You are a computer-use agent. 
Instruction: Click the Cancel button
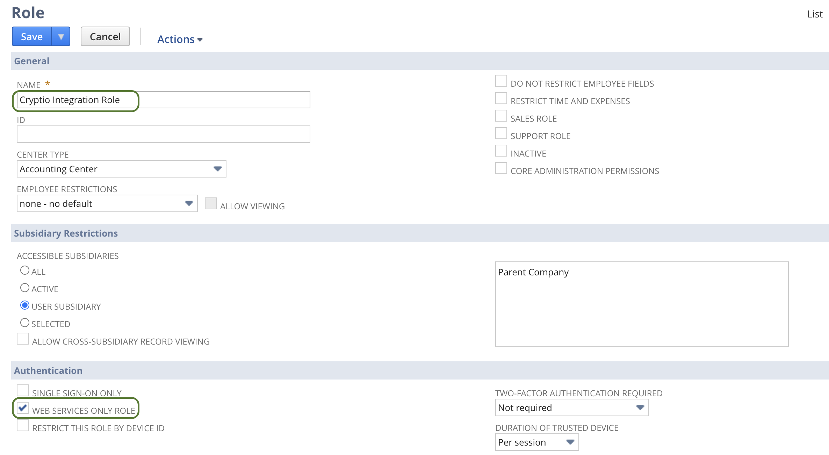click(105, 36)
